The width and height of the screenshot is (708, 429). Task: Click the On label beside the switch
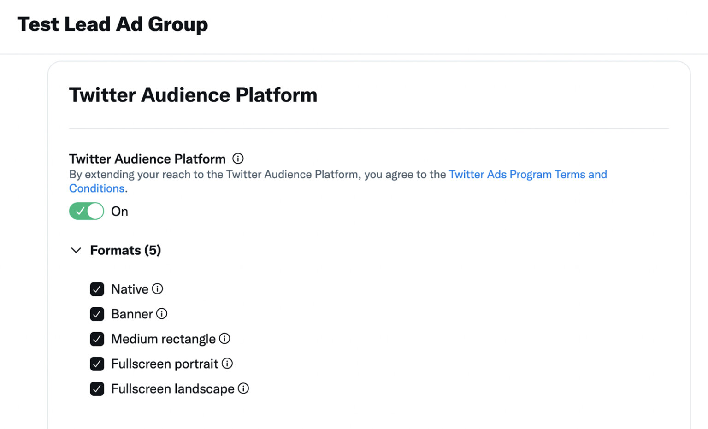click(x=119, y=211)
